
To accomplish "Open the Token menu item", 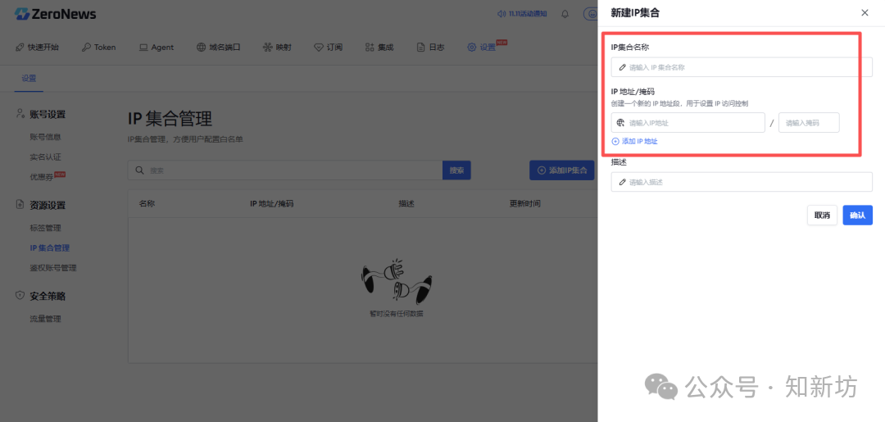I will tap(99, 48).
